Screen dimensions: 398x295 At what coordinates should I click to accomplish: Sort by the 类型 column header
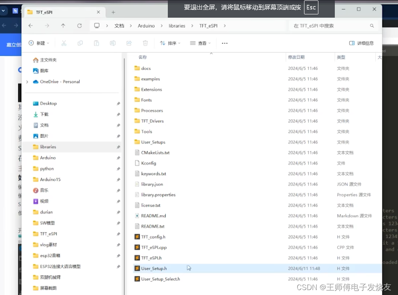[x=341, y=57]
